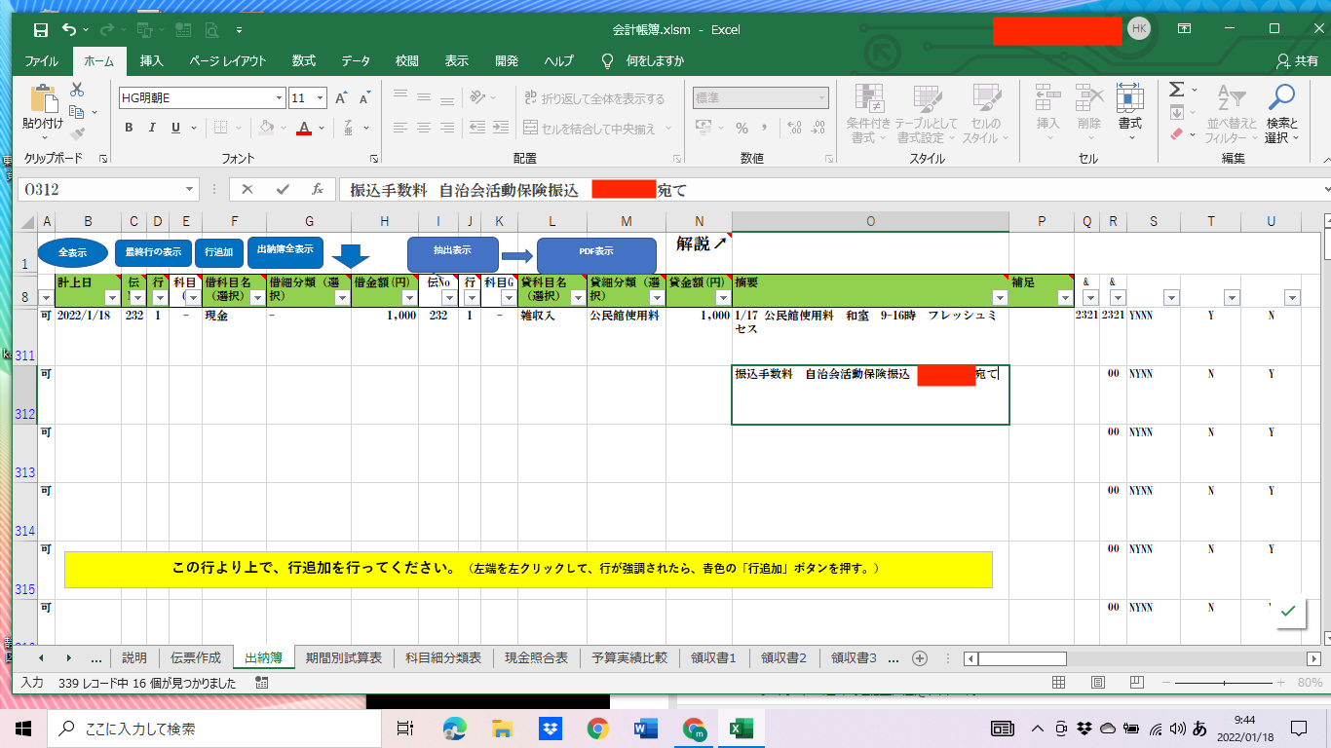The image size is (1331, 748).
Task: Switch to the 伝票作成 sheet tab
Action: (x=196, y=657)
